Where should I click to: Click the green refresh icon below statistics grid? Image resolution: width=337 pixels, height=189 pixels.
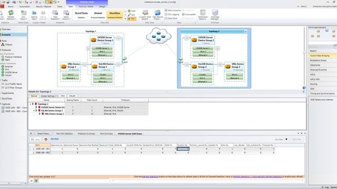36,181
